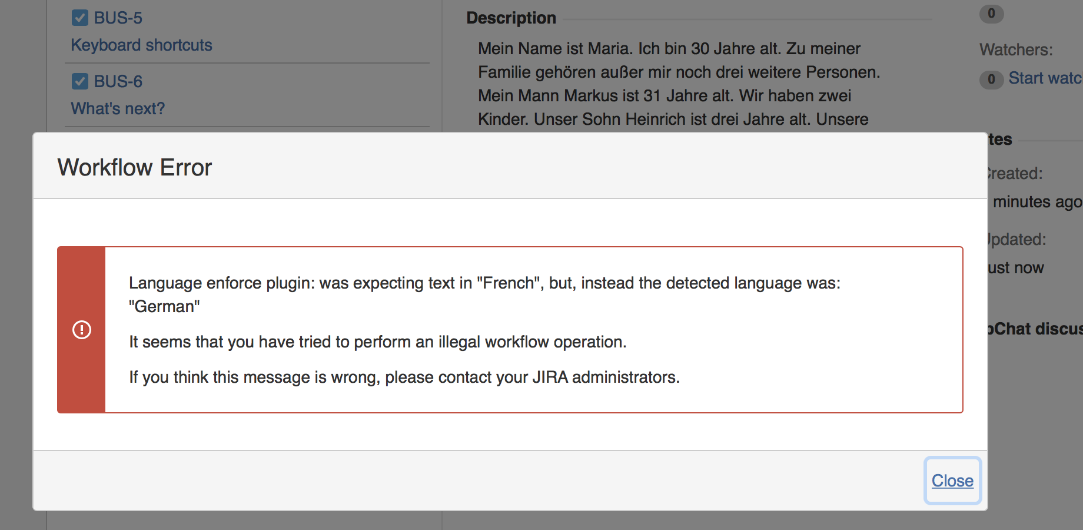Image resolution: width=1083 pixels, height=530 pixels.
Task: Open the BUS-5 issue key link
Action: click(118, 18)
